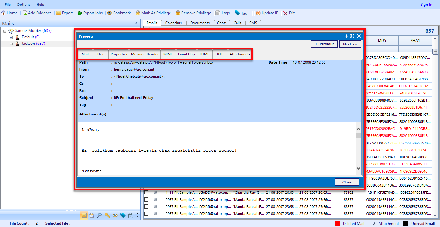The height and width of the screenshot is (227, 440).
Task: Open the Export option in the toolbar
Action: tap(64, 13)
